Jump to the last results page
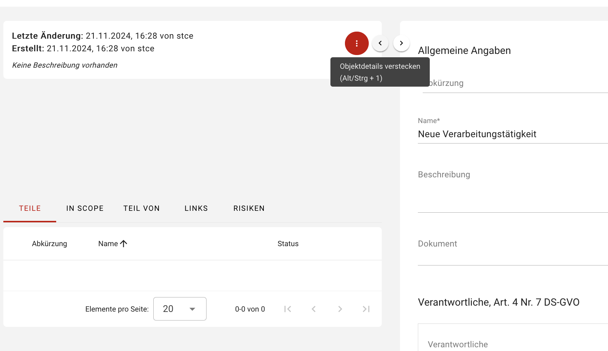The width and height of the screenshot is (608, 351). (x=366, y=309)
